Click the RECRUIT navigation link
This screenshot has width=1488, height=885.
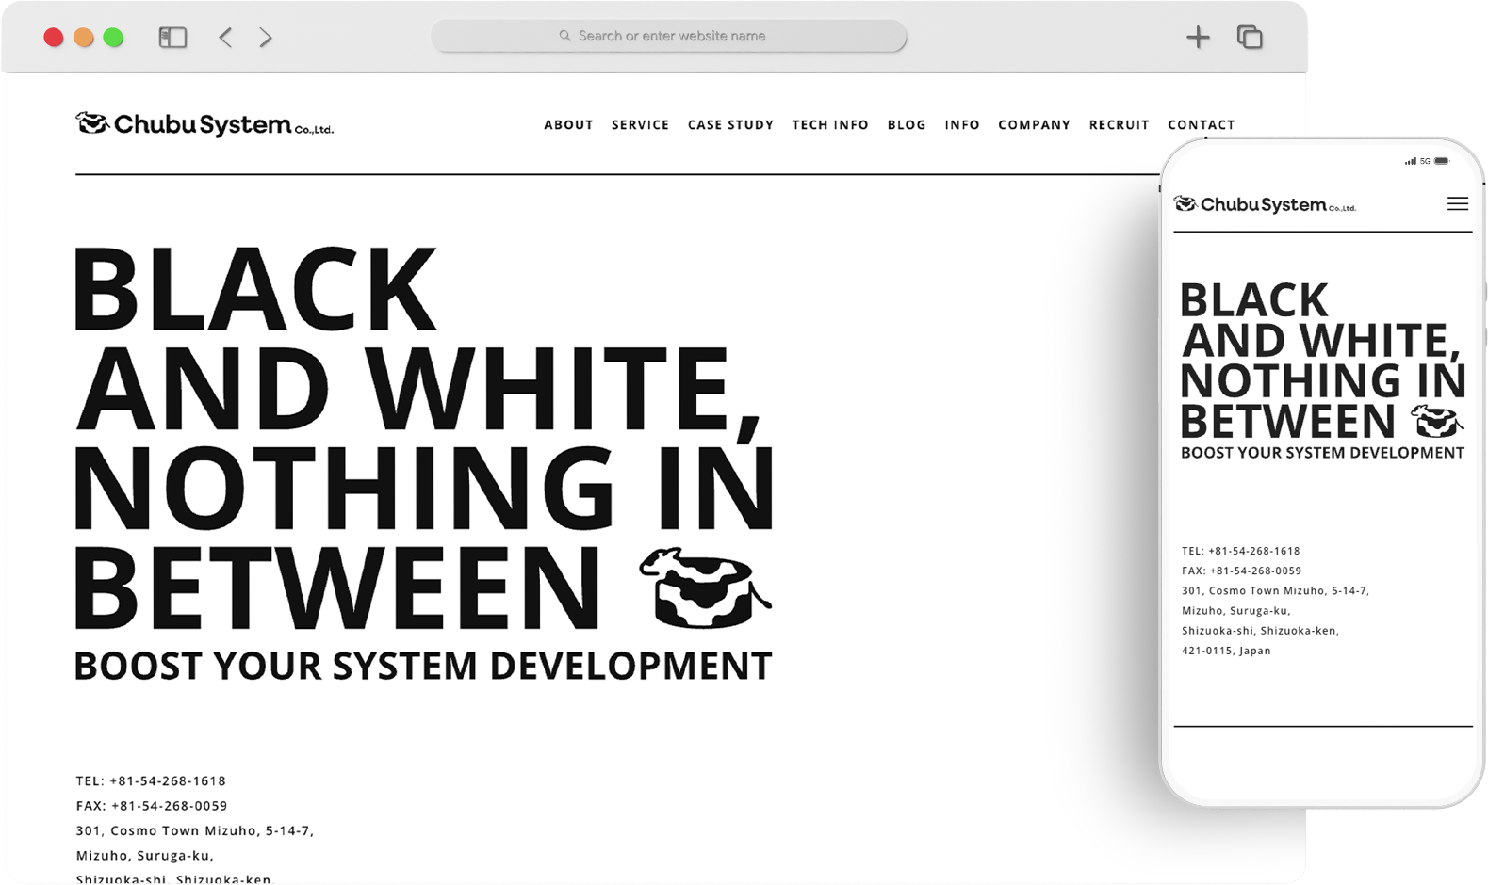(1119, 124)
